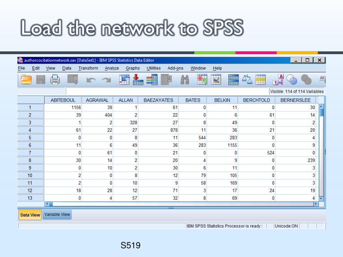Open the Help menu

217,68
